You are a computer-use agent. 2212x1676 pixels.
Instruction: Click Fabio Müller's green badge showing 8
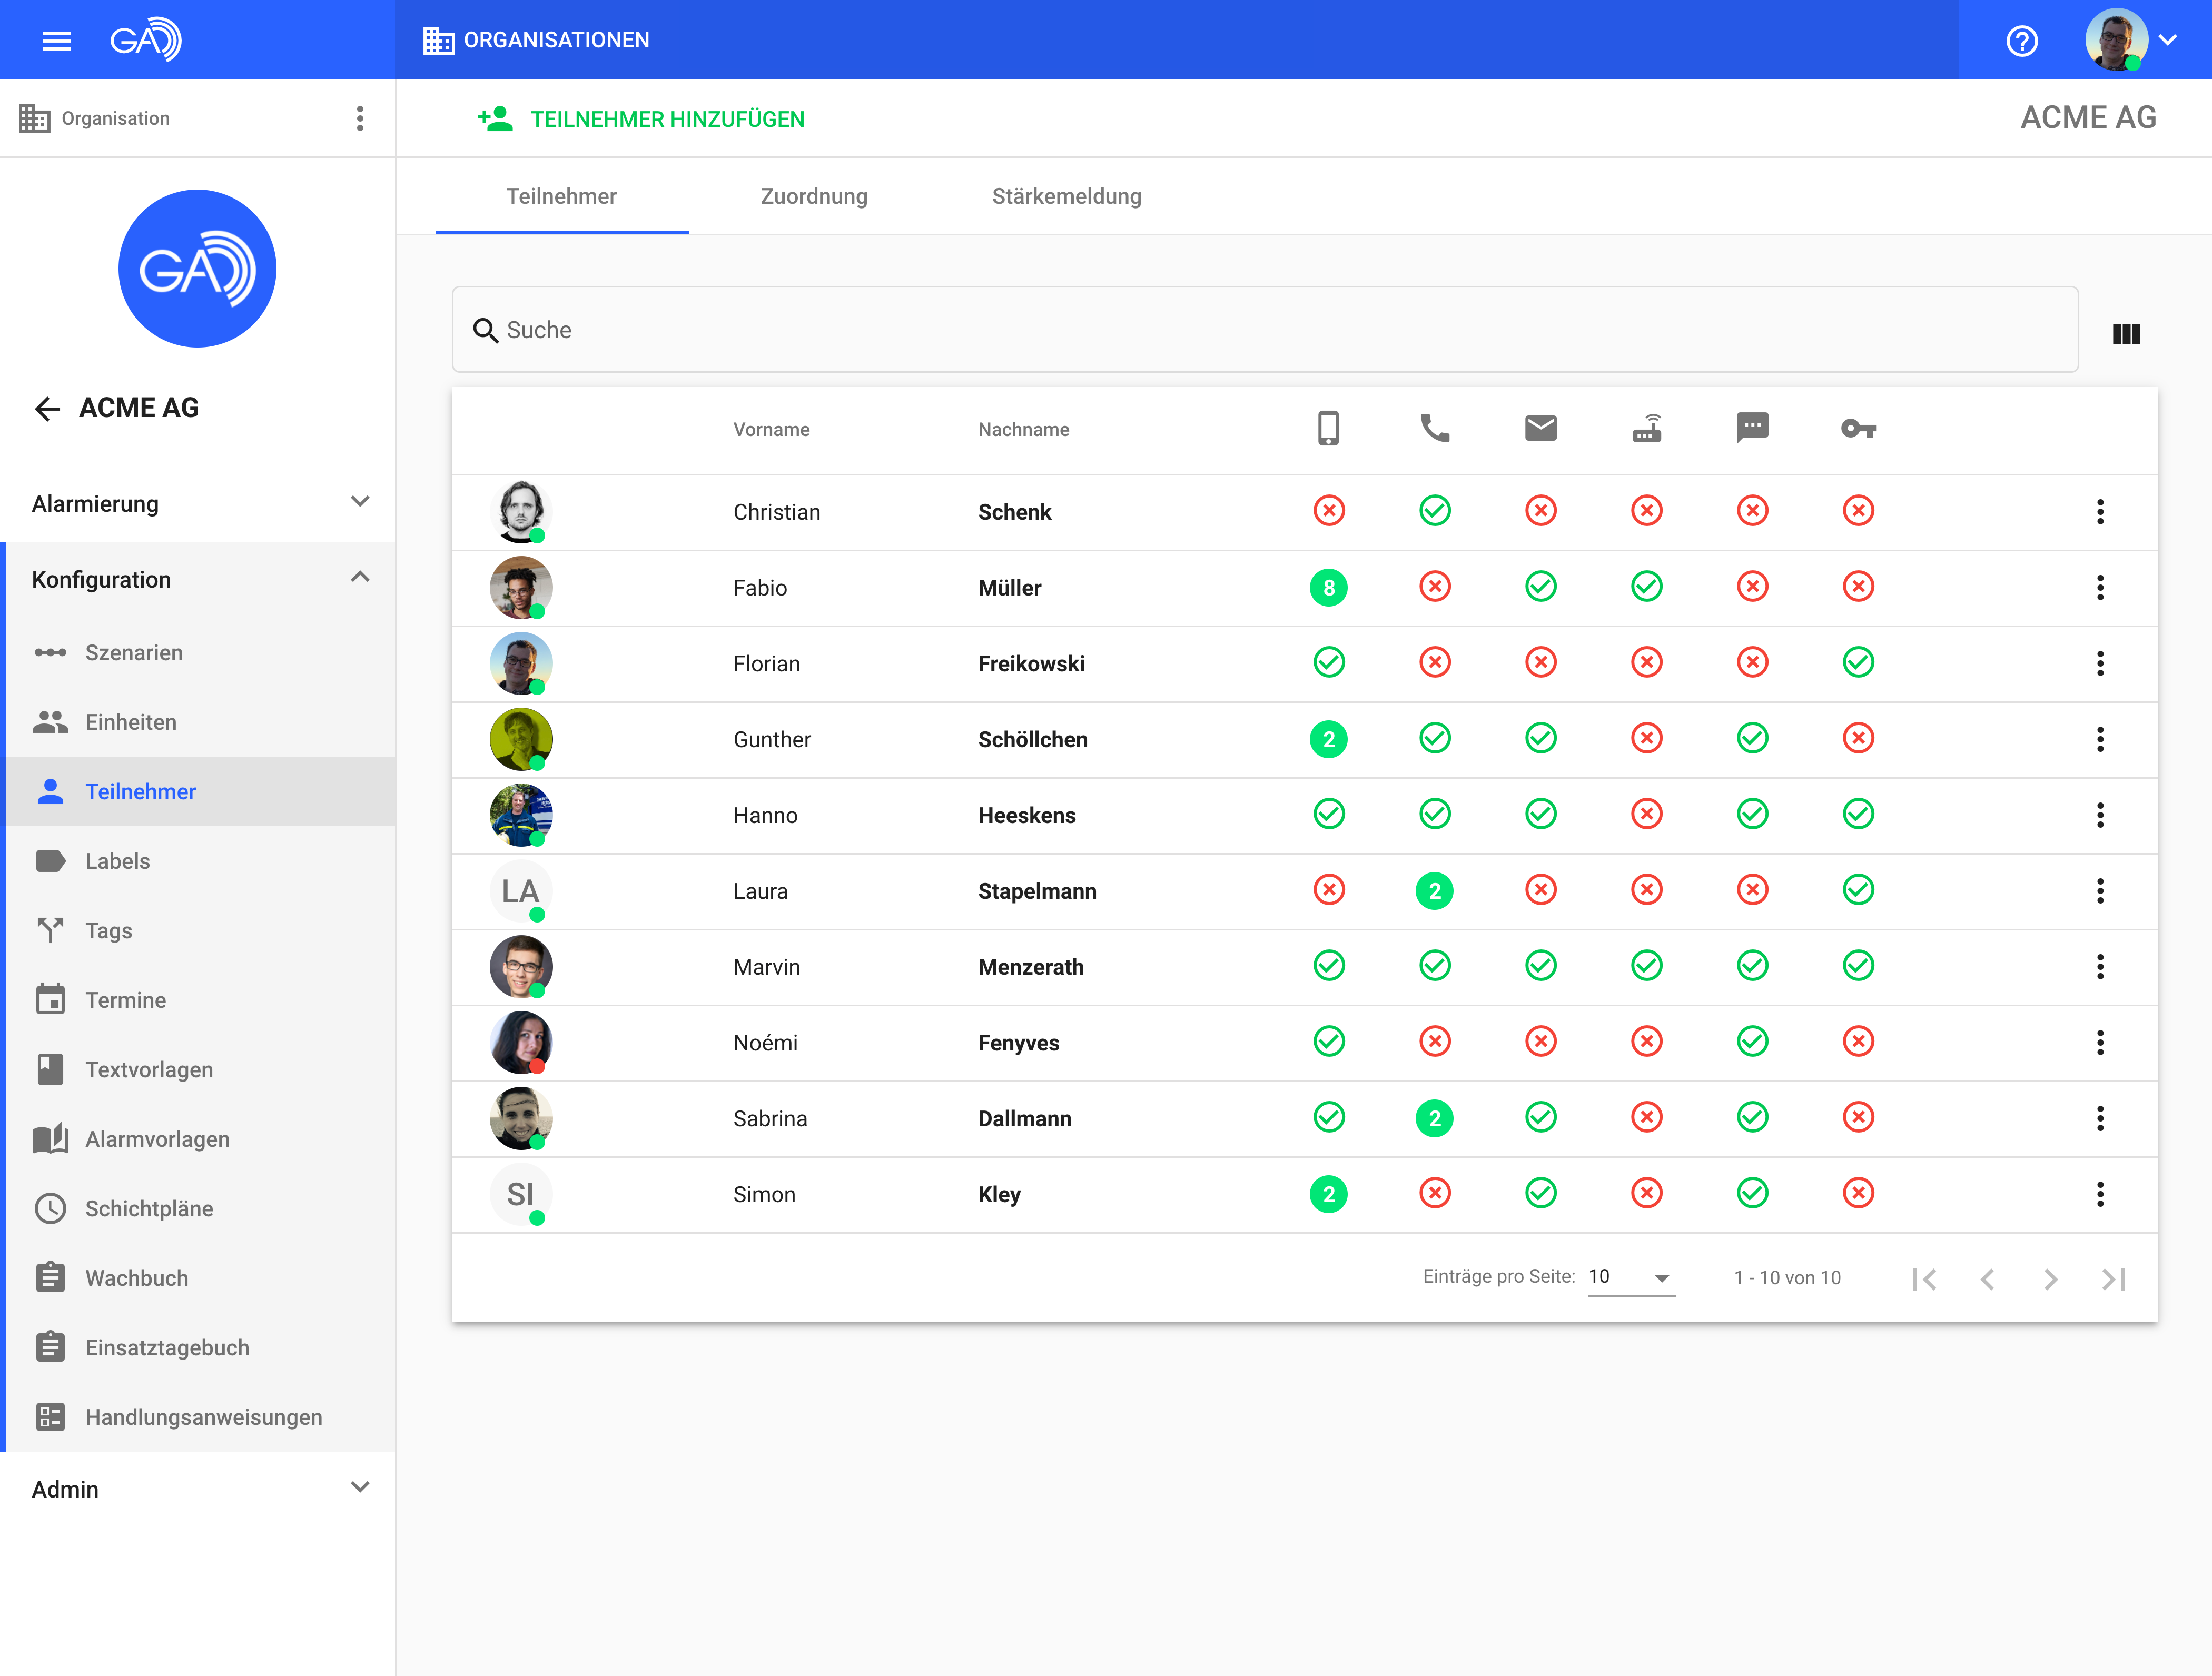click(x=1328, y=588)
